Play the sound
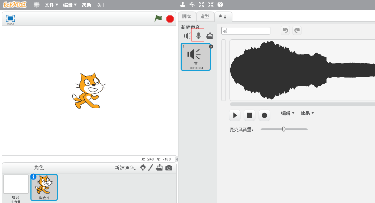The width and height of the screenshot is (375, 203). (x=235, y=115)
